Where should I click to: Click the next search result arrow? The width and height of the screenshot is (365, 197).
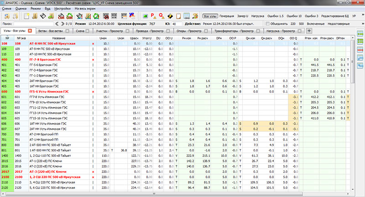click(63, 24)
